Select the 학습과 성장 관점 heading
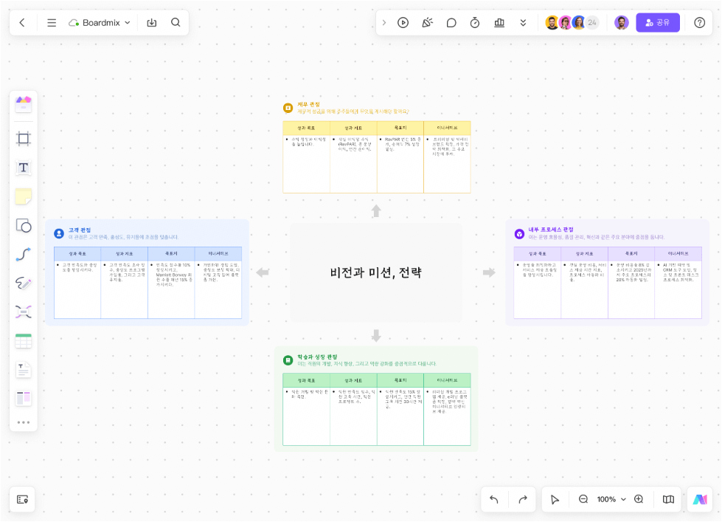The width and height of the screenshot is (722, 522). click(x=317, y=357)
